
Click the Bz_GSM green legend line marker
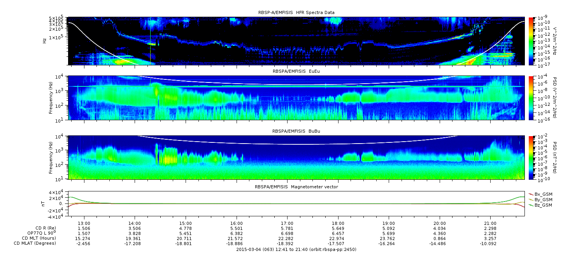[x=531, y=205]
